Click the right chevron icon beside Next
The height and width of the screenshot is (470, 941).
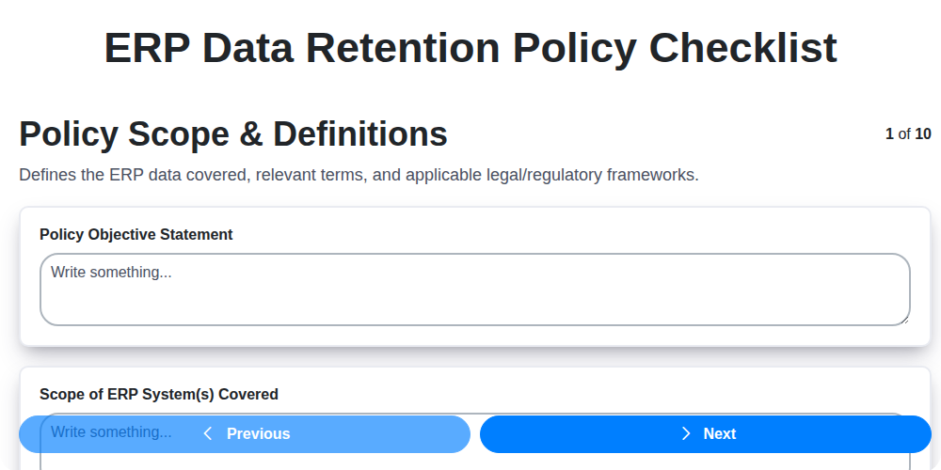(686, 433)
